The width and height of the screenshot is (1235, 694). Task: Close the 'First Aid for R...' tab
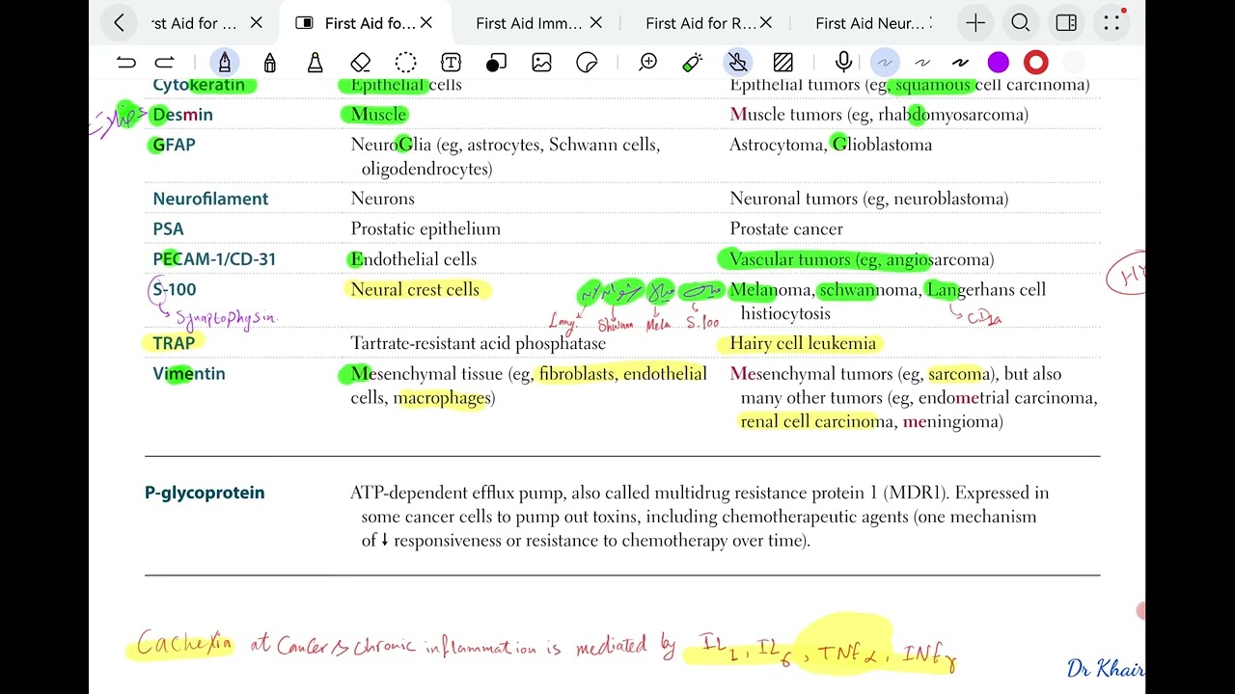767,23
